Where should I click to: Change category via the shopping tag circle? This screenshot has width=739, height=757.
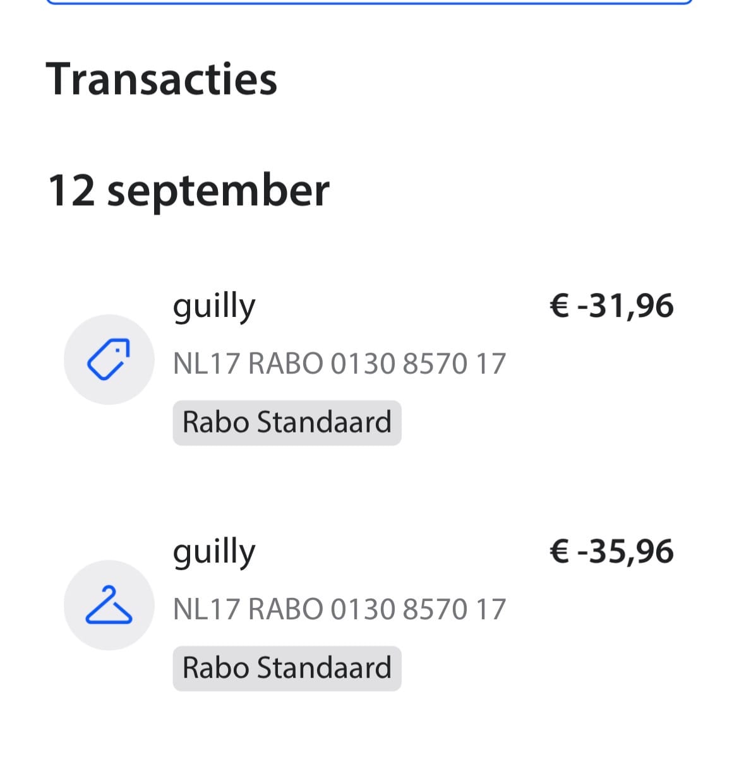coord(109,360)
